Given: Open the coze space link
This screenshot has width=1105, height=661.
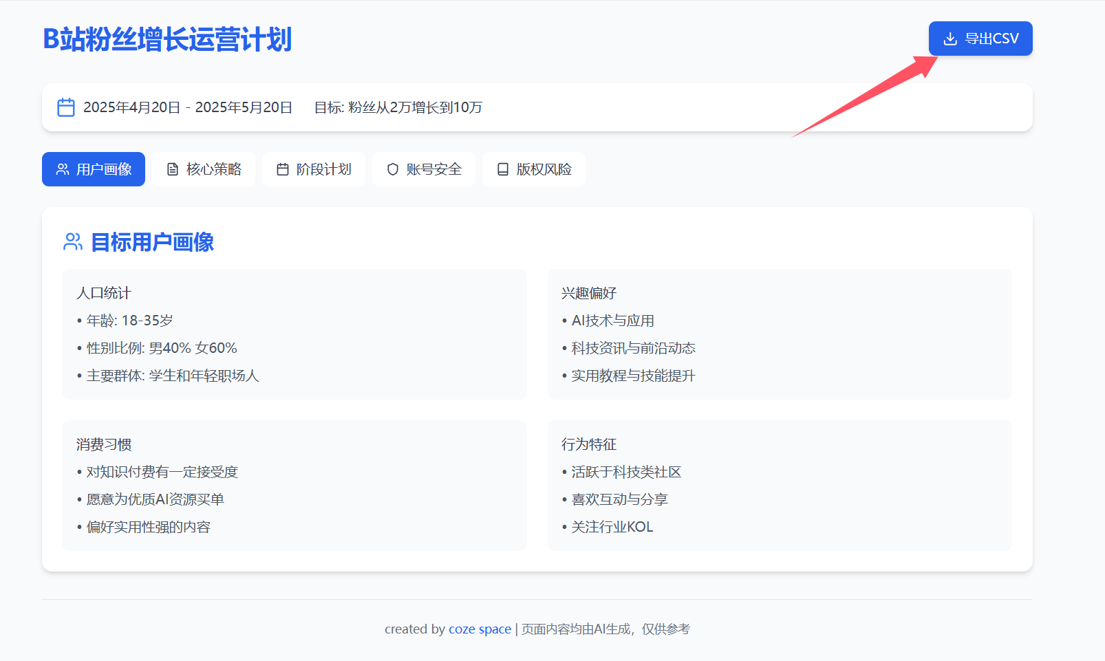Looking at the screenshot, I should tap(480, 629).
